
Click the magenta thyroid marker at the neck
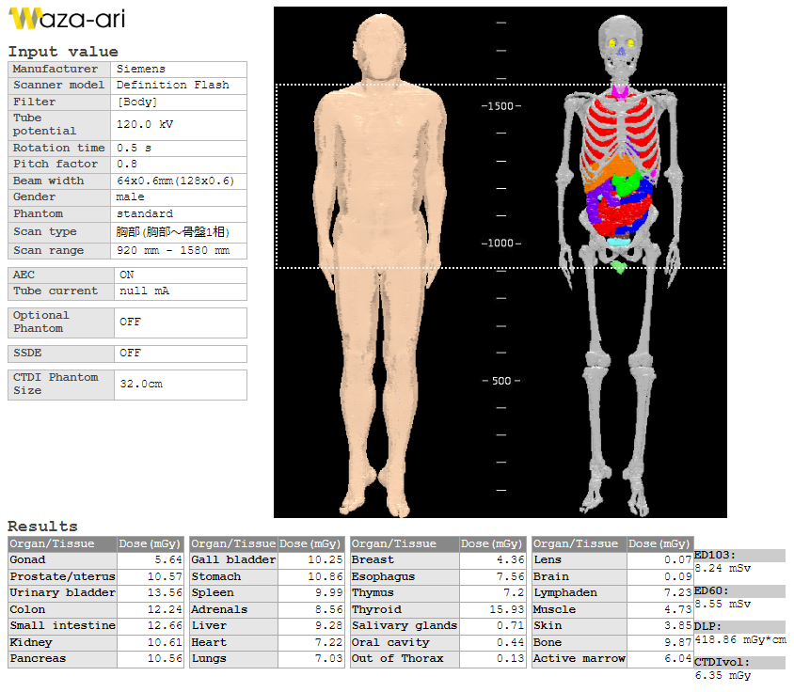click(618, 92)
